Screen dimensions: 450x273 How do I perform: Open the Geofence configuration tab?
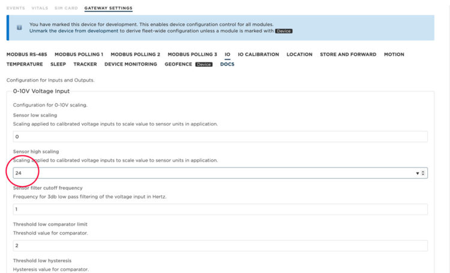[178, 64]
